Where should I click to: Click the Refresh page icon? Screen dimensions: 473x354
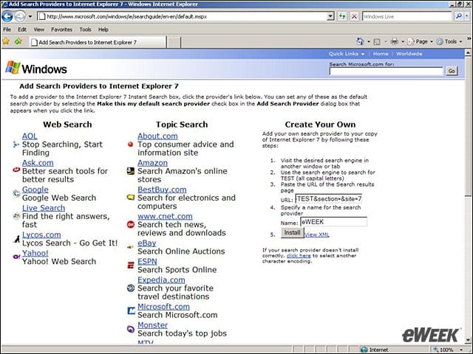[341, 16]
